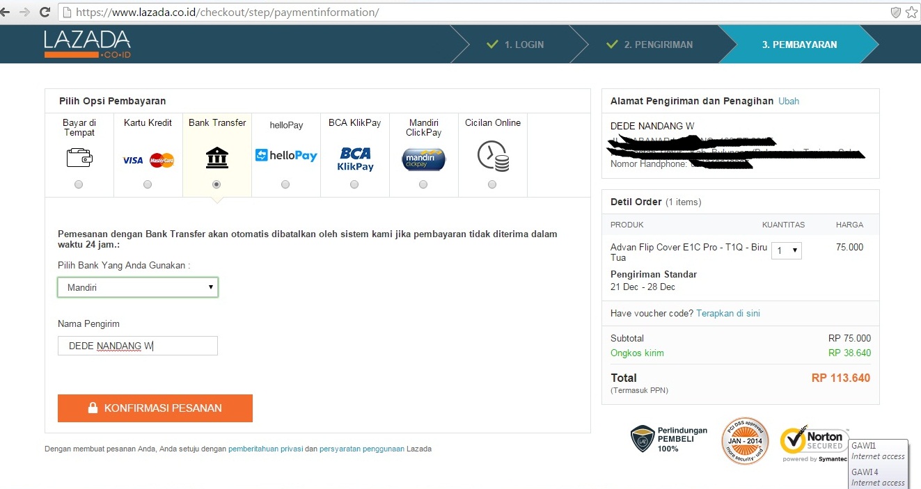Click the browser address bar URL

tap(227, 13)
